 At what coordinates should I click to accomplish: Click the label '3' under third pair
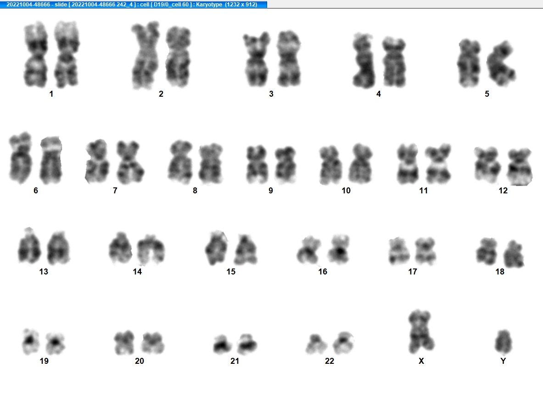[x=271, y=94]
